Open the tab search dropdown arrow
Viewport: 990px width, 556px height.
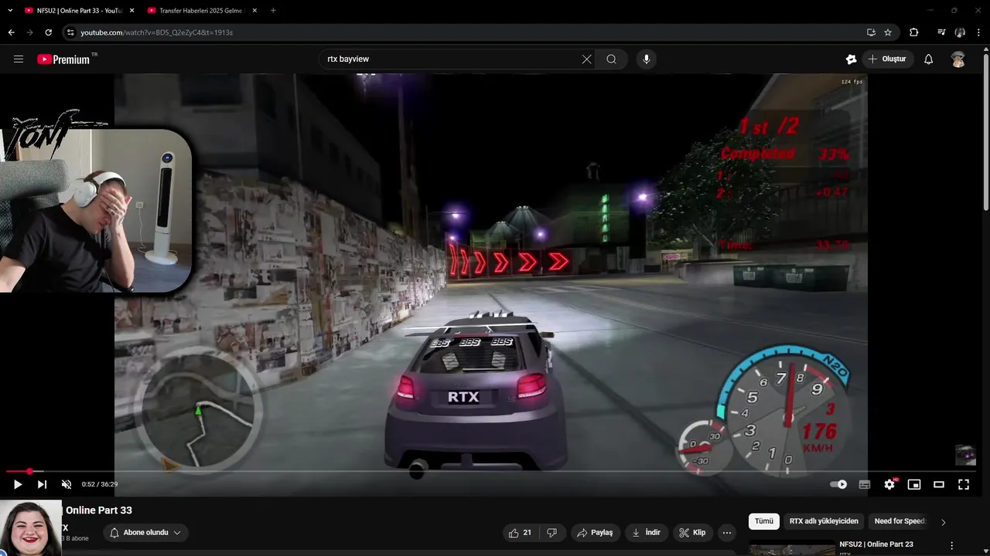pos(10,11)
